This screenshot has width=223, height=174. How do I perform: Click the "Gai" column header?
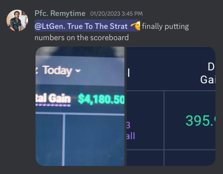tap(208, 79)
